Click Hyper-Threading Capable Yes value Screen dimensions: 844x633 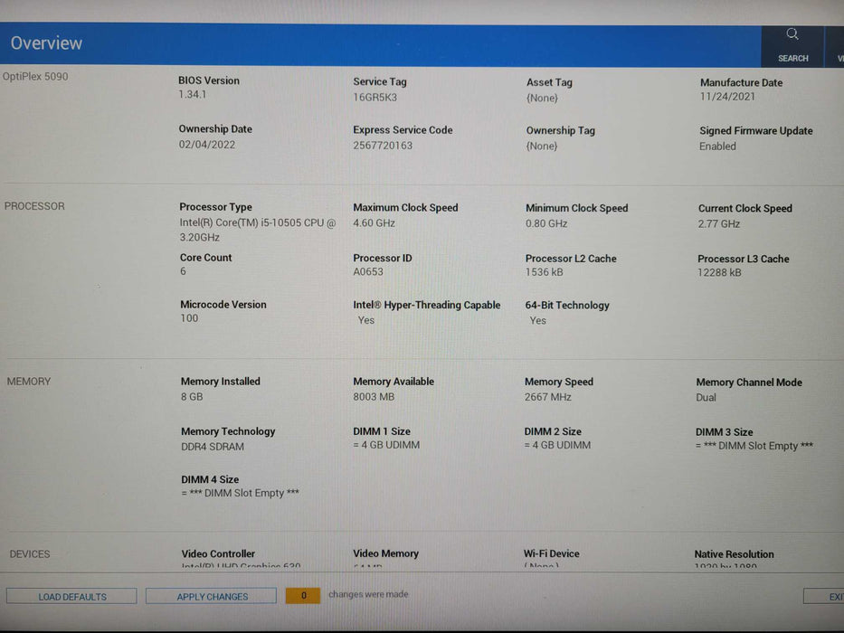366,320
